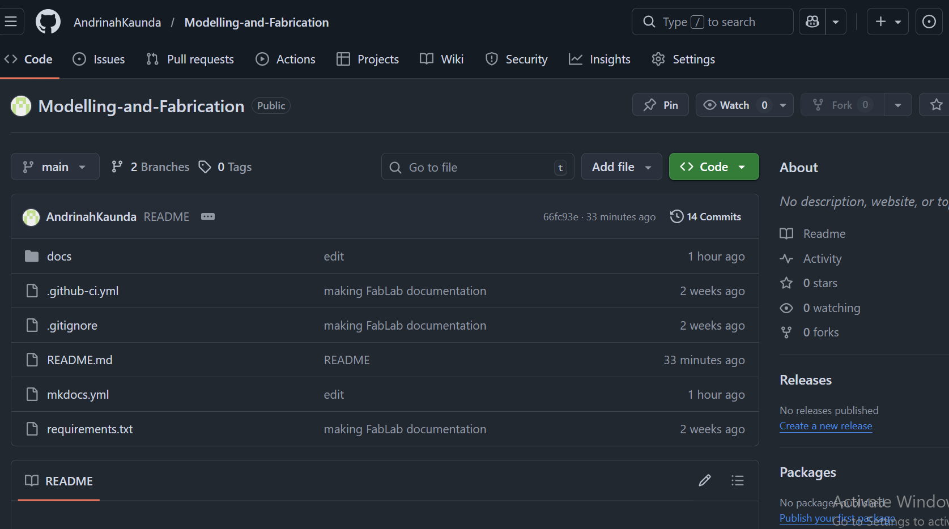Expand the main branch selector dropdown
This screenshot has height=529, width=949.
point(55,167)
